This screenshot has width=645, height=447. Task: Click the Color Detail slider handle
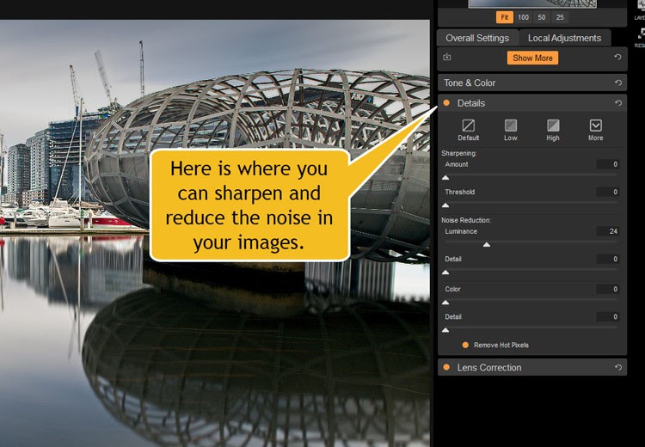[x=445, y=330]
